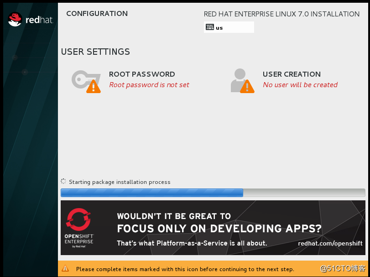Open ROOT PASSWORD settings
Viewport: 370px width, 277px height.
[x=142, y=74]
